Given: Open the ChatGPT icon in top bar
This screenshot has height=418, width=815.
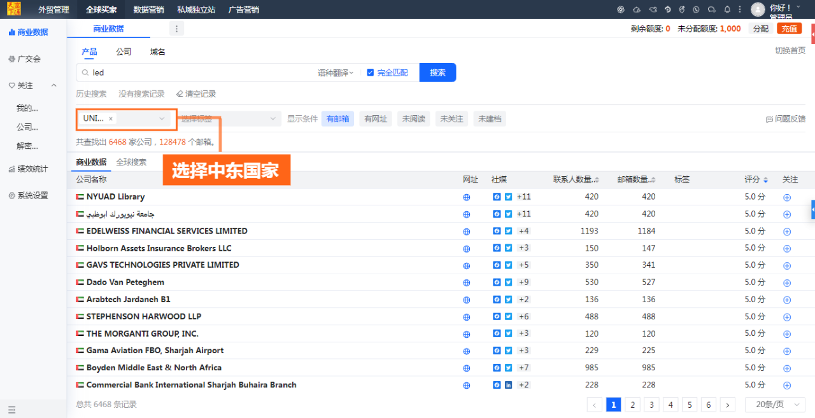Looking at the screenshot, I should tap(621, 10).
